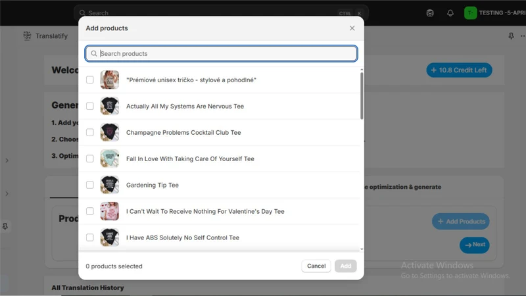Click the product list scrollbar thumb
Viewport: 526px width, 296px height.
click(x=362, y=95)
